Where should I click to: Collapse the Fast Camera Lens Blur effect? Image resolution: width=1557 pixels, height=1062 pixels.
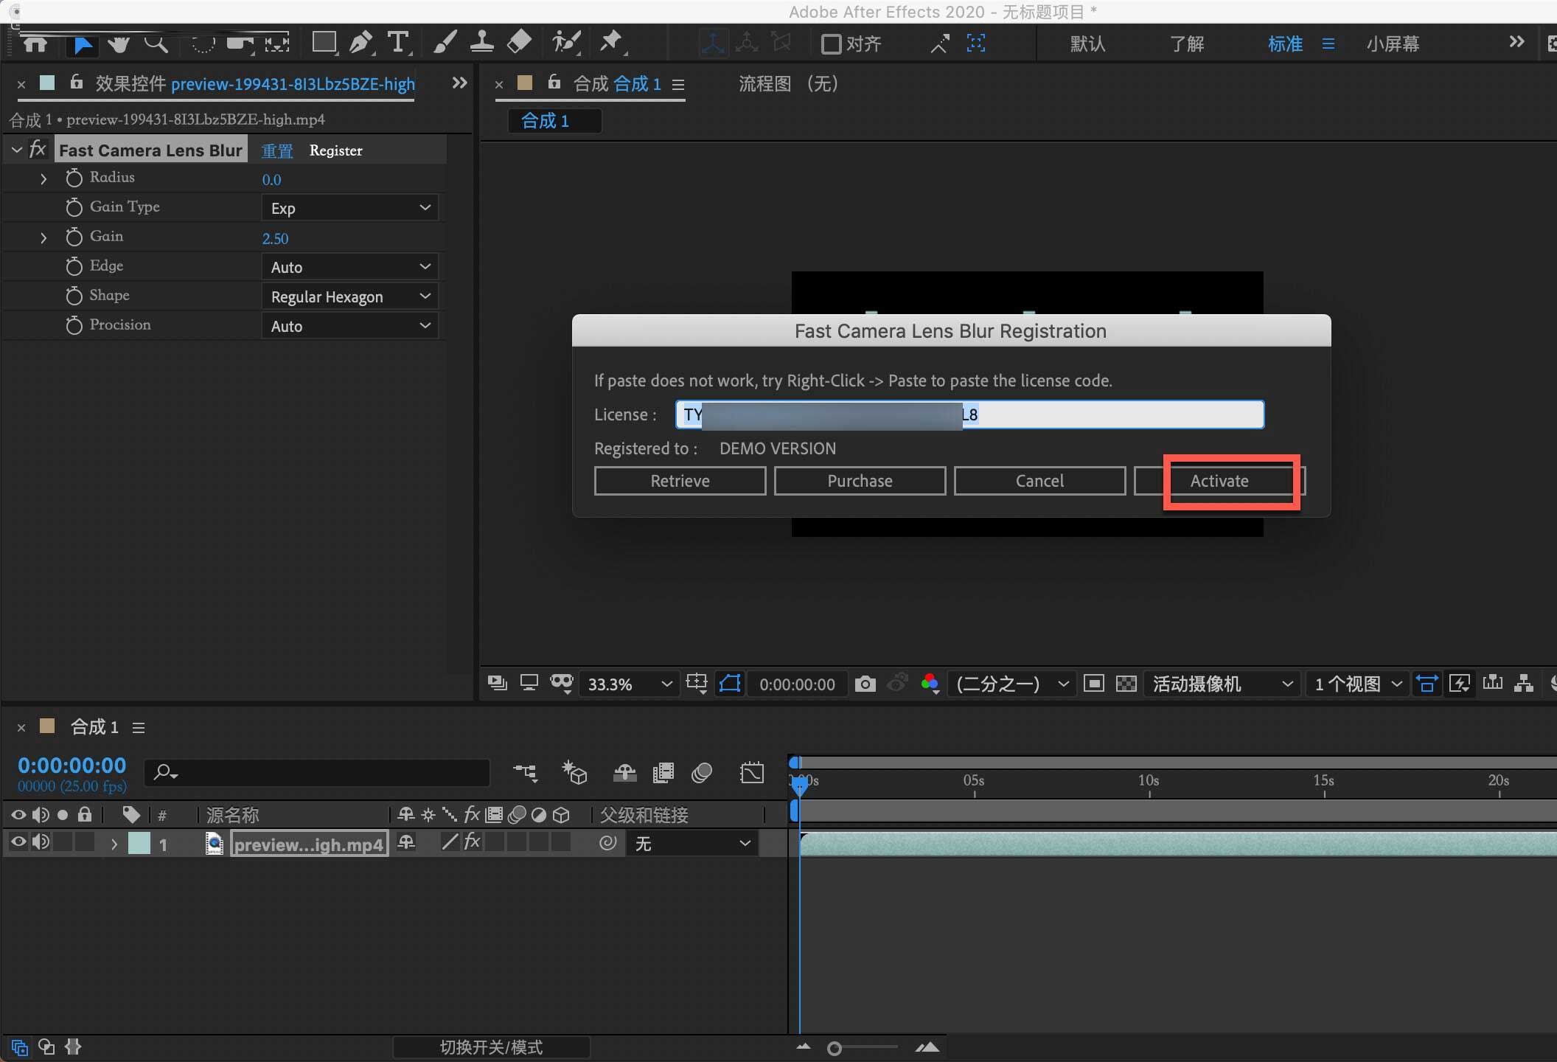(x=16, y=150)
